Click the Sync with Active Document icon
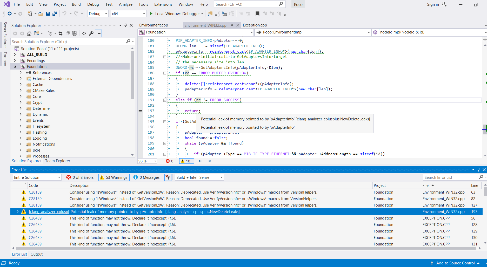The height and width of the screenshot is (267, 487). (61, 33)
